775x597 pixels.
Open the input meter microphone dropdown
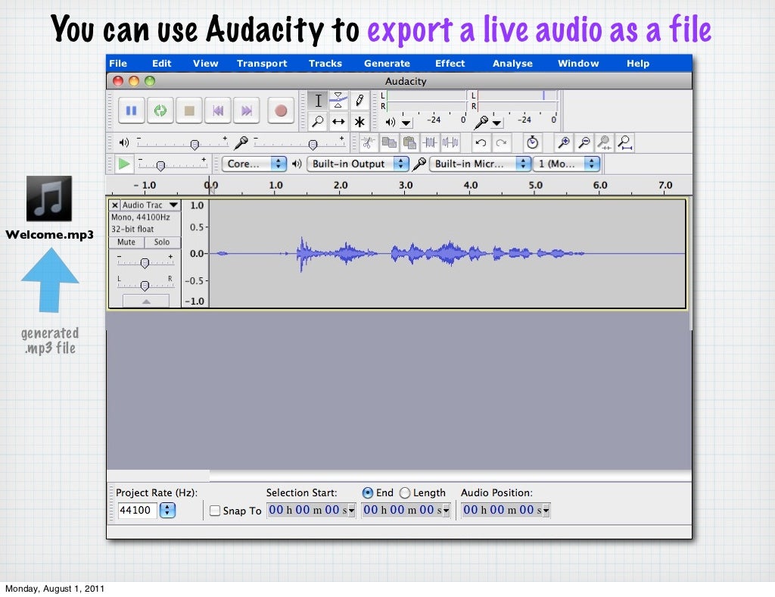[496, 122]
